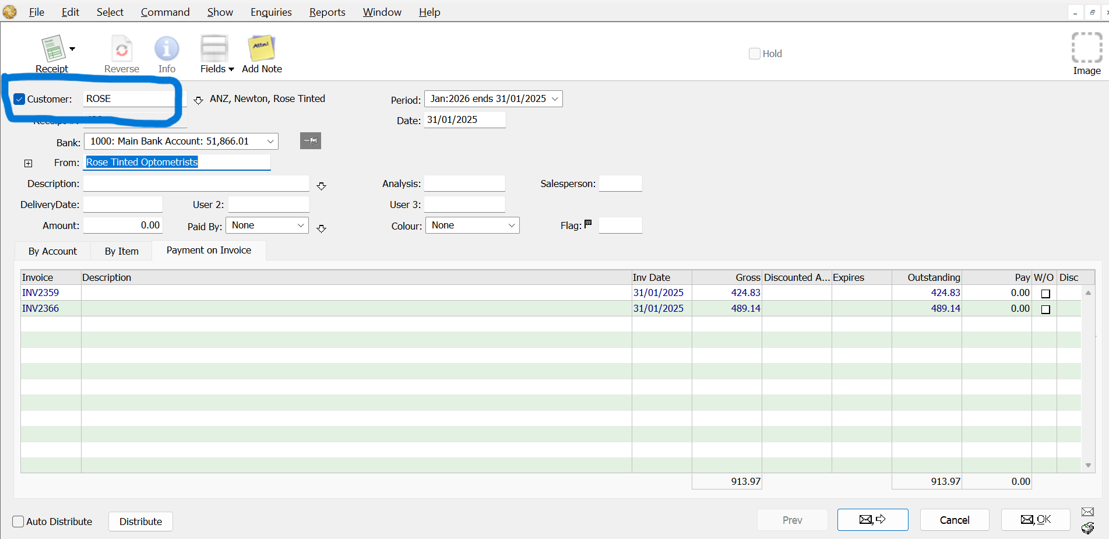Switch to the By Account tab

52,251
